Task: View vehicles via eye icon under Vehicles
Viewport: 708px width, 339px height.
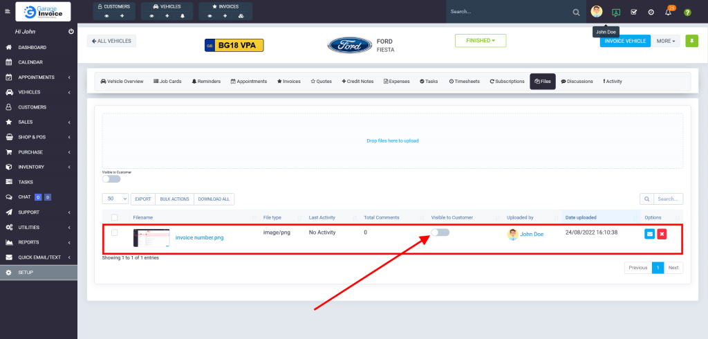Action: (x=152, y=16)
